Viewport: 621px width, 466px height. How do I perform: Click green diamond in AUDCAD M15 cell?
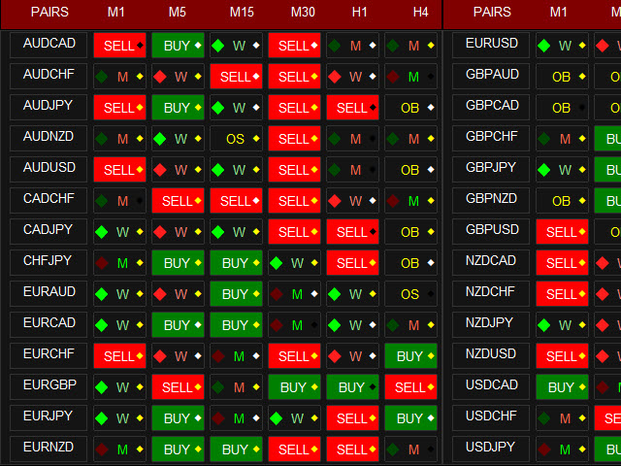click(x=217, y=46)
